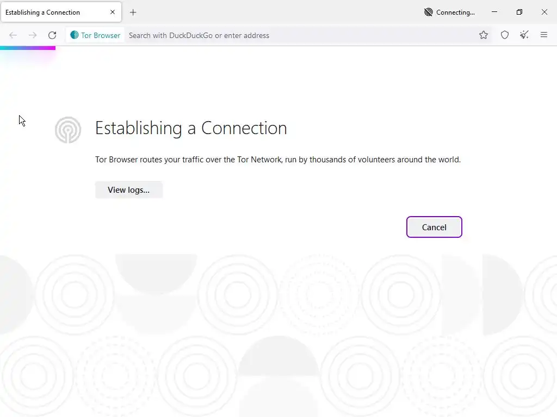Open View logs... button
Image resolution: width=557 pixels, height=417 pixels.
tap(128, 189)
